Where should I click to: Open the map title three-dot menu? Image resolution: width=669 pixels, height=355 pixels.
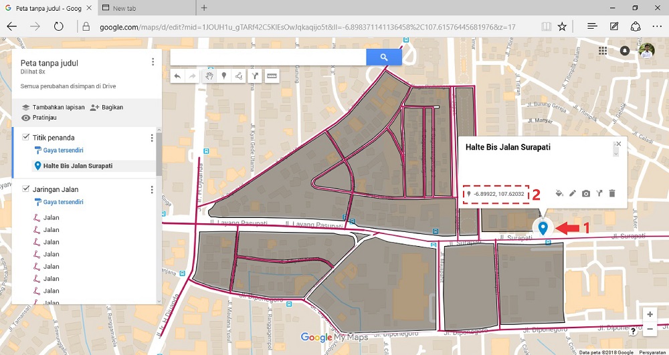coord(153,62)
